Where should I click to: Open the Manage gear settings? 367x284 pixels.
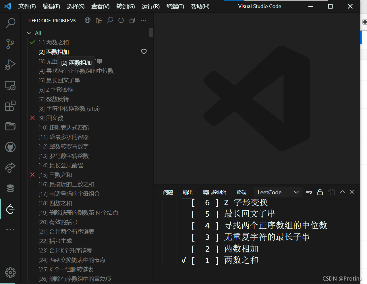click(10, 273)
